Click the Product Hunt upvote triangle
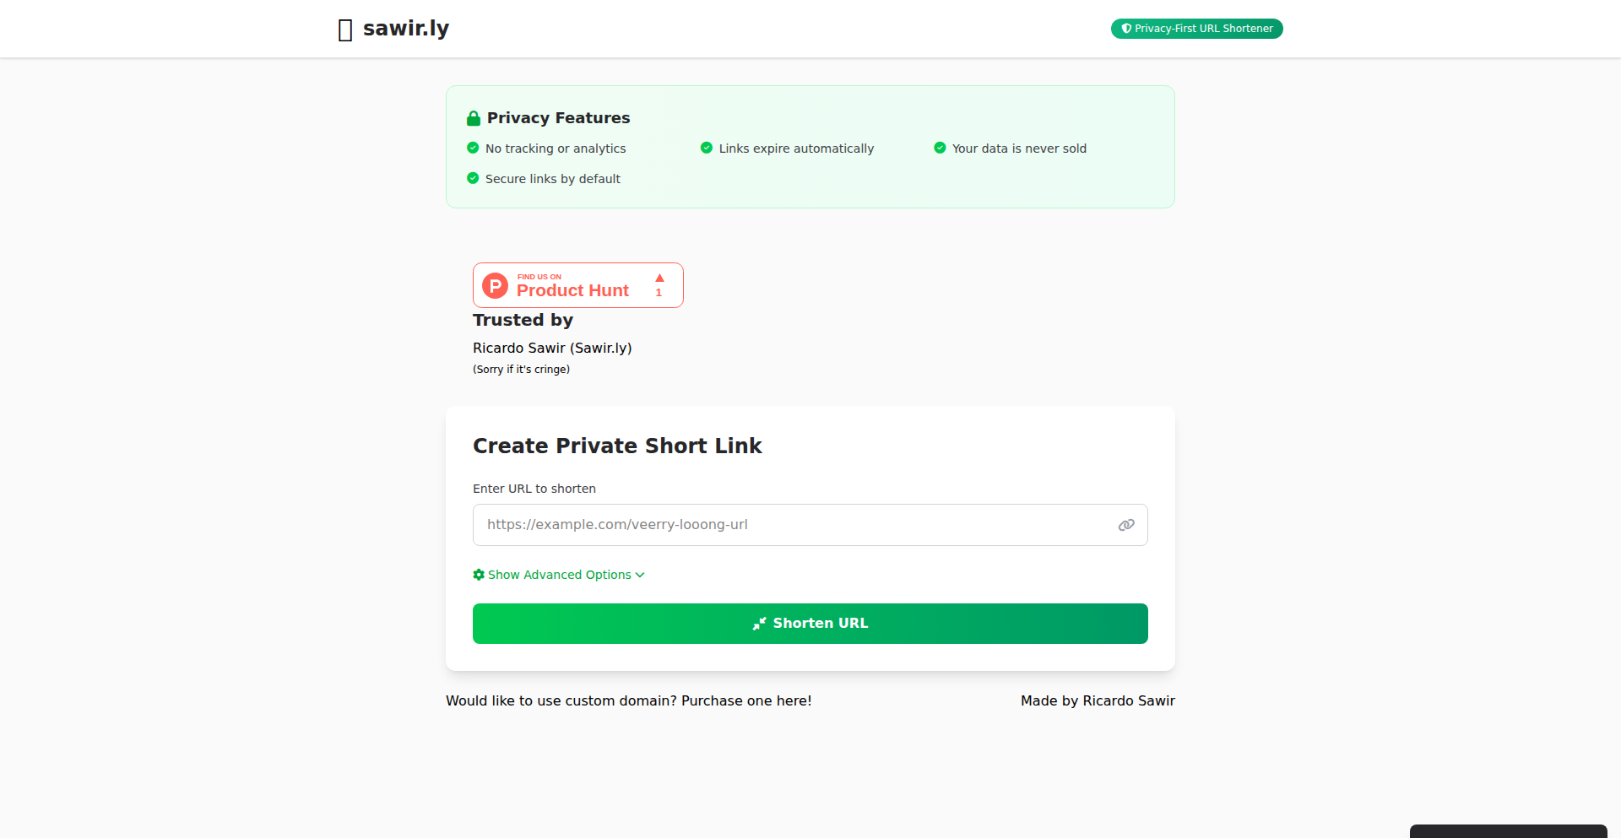This screenshot has width=1621, height=838. click(x=659, y=278)
